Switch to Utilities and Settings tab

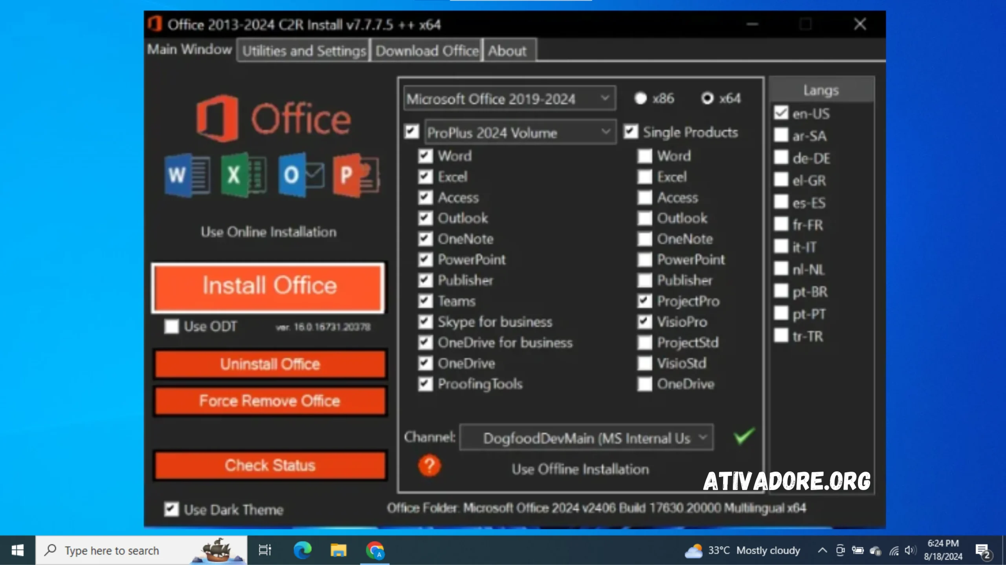(x=304, y=51)
